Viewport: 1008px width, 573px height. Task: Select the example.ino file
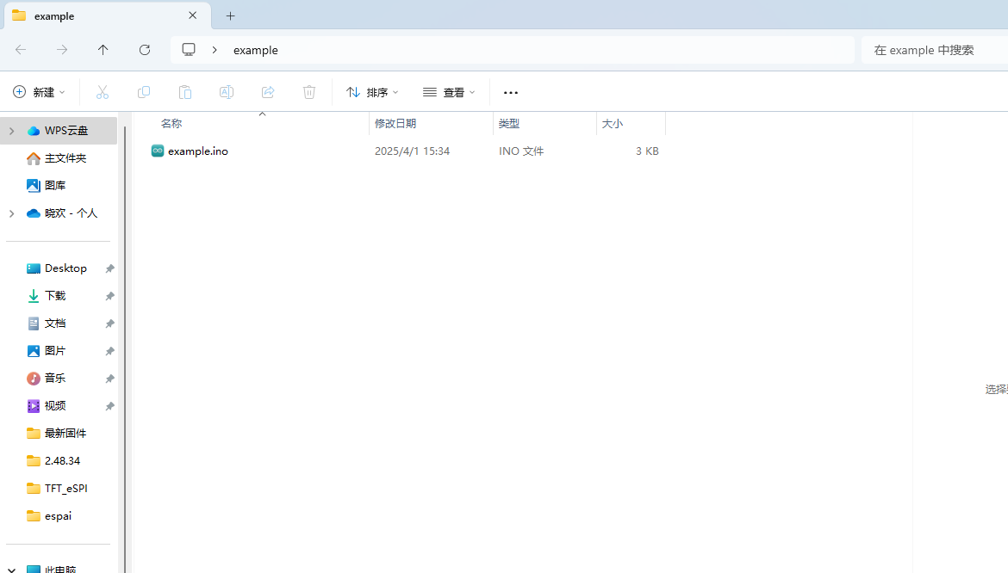coord(197,151)
